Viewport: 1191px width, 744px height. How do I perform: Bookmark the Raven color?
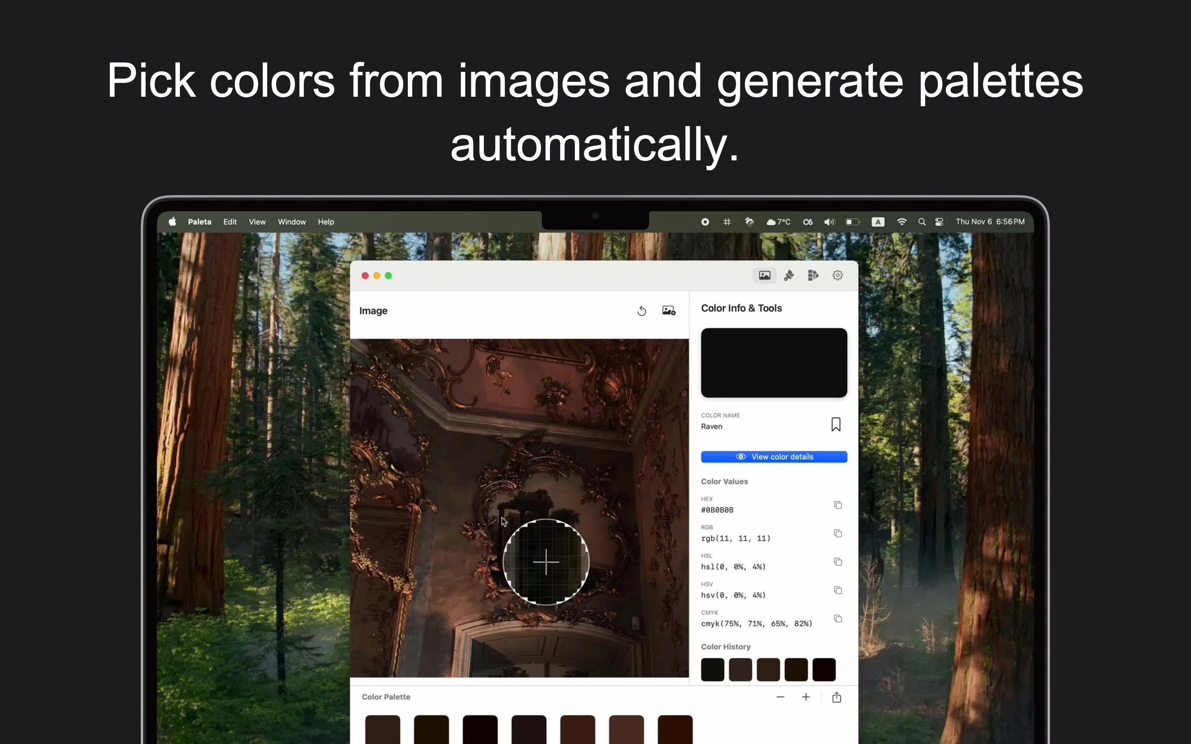click(x=836, y=424)
